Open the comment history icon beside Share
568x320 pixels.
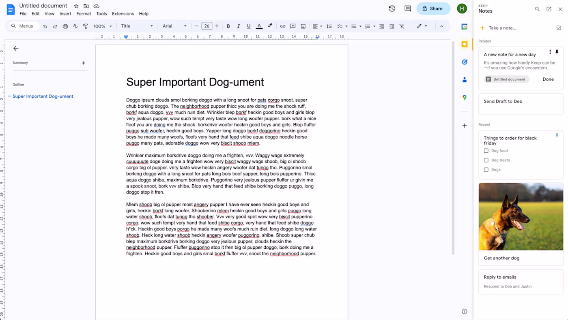click(x=408, y=9)
